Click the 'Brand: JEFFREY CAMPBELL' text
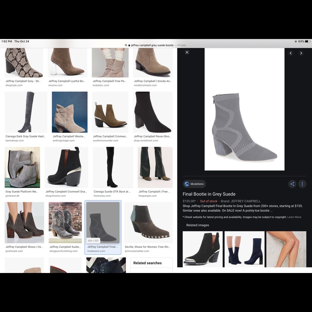312x312 pixels. click(241, 201)
